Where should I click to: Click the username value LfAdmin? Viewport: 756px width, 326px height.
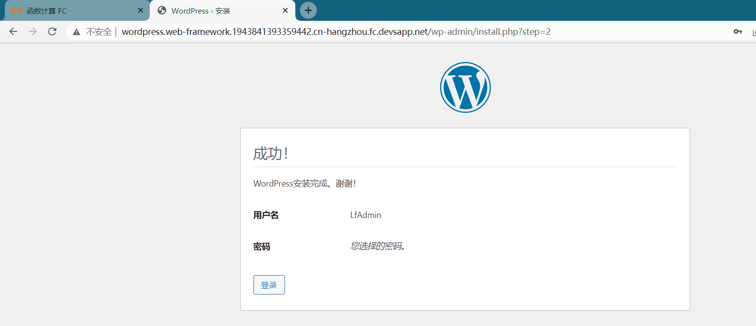[366, 215]
